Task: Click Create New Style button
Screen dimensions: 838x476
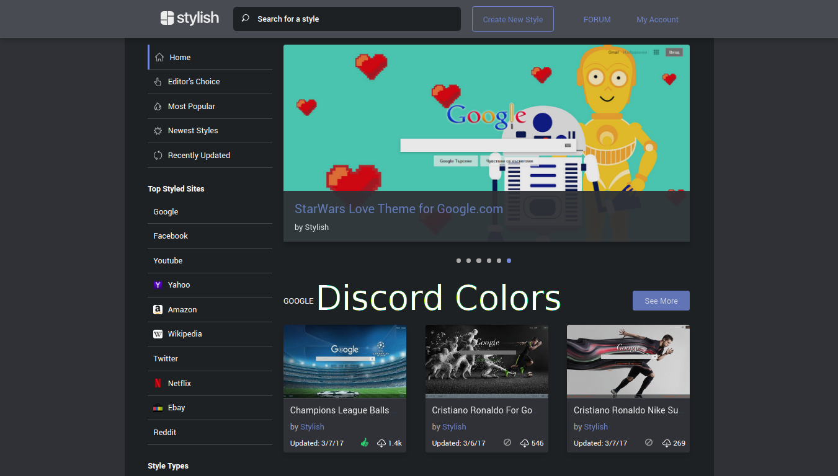Action: click(x=512, y=19)
